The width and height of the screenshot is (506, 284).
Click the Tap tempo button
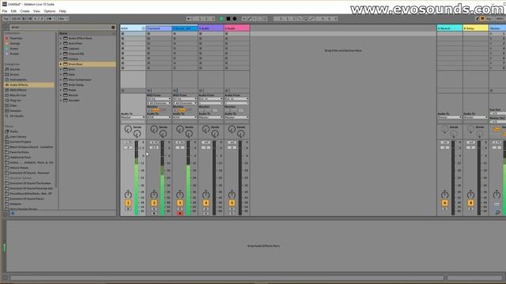(6, 19)
